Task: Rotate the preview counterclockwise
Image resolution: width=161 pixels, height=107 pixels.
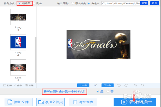Action: coord(119,85)
